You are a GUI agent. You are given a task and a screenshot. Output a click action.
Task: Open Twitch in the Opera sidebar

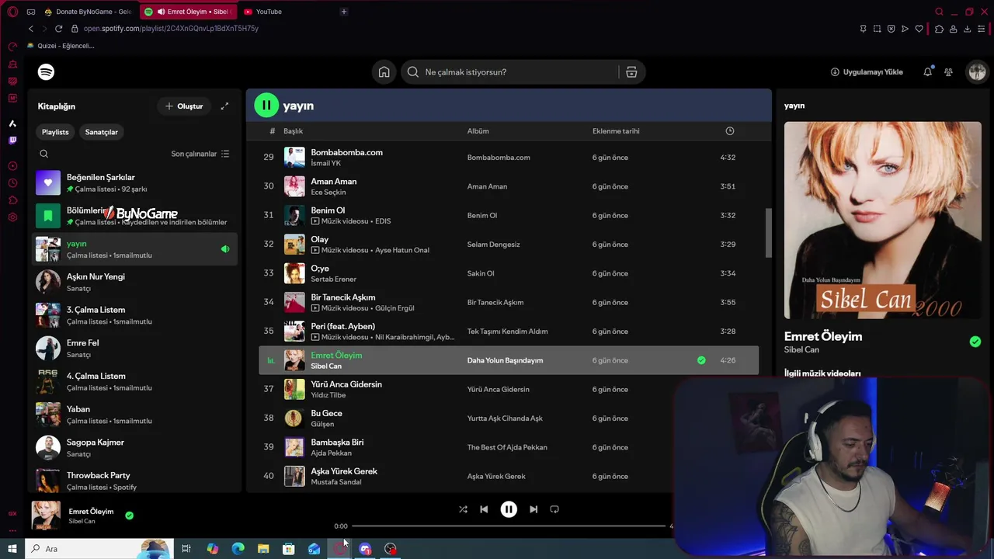tap(12, 141)
